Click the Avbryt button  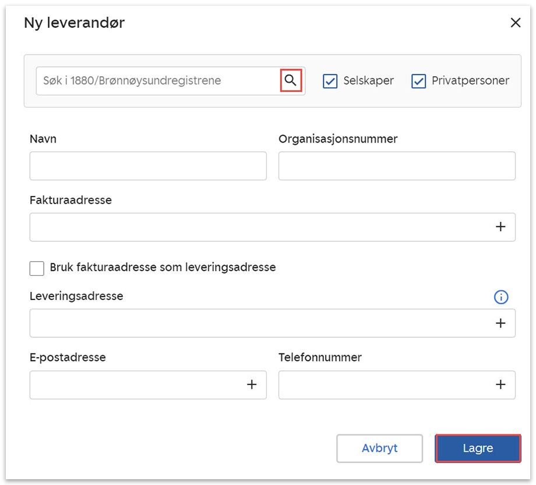tap(379, 448)
